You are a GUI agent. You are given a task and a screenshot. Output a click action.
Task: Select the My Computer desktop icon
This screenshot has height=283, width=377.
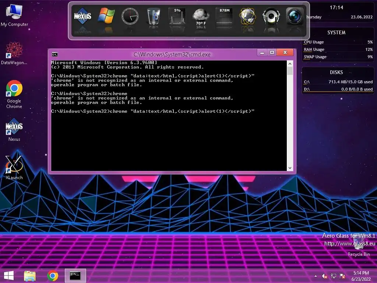[14, 15]
